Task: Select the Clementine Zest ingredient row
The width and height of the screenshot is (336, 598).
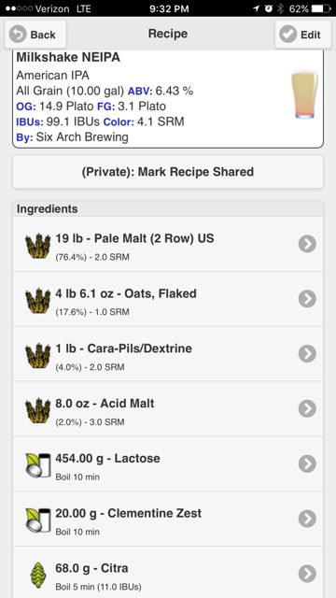Action: click(x=168, y=519)
